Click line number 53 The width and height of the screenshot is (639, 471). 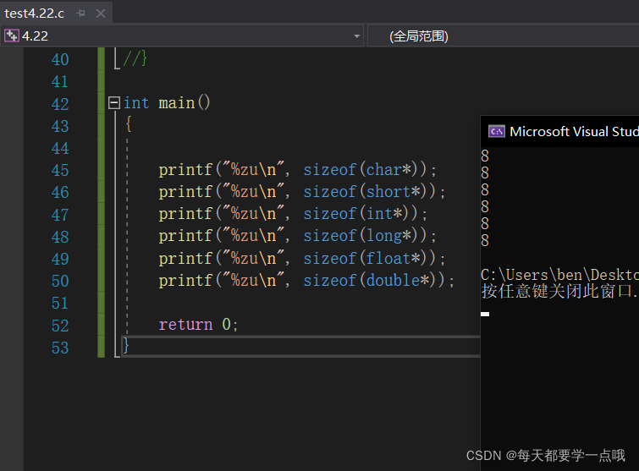click(60, 348)
